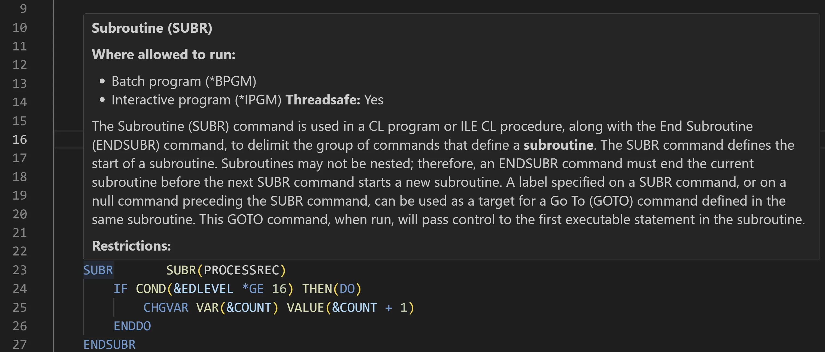Click the CHGVAR command on line 25

click(166, 308)
